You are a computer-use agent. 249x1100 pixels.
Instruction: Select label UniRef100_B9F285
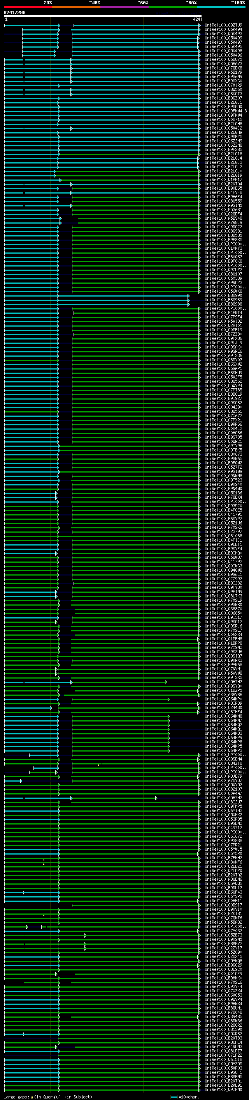223,149
